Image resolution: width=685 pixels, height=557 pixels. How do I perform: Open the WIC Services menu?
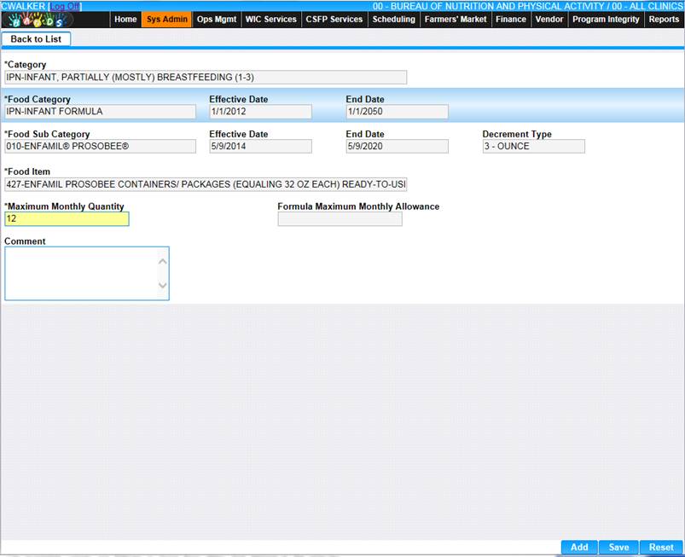[x=271, y=20]
